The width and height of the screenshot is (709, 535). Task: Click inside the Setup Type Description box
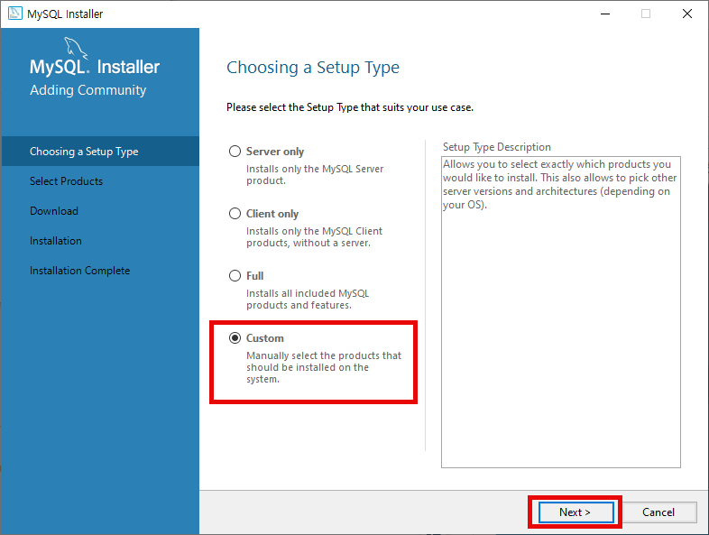pos(561,312)
